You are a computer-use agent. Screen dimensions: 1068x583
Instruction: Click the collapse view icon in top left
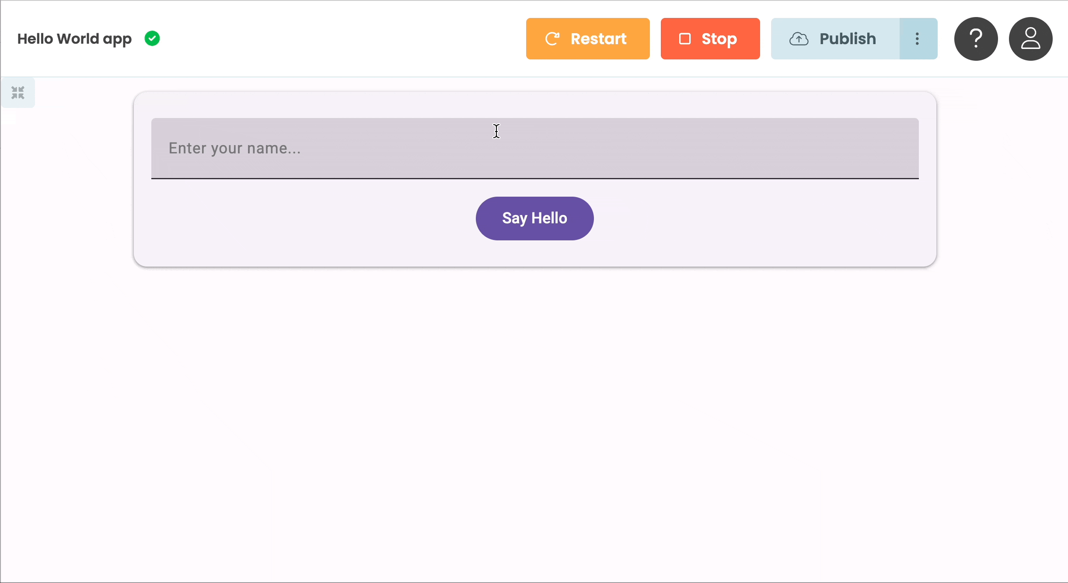click(18, 92)
